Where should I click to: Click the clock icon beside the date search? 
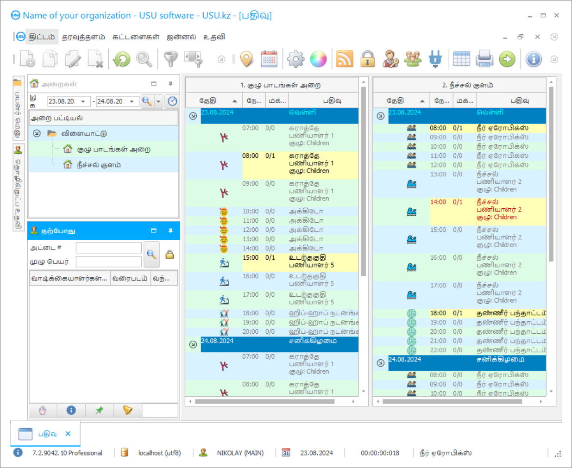[172, 101]
